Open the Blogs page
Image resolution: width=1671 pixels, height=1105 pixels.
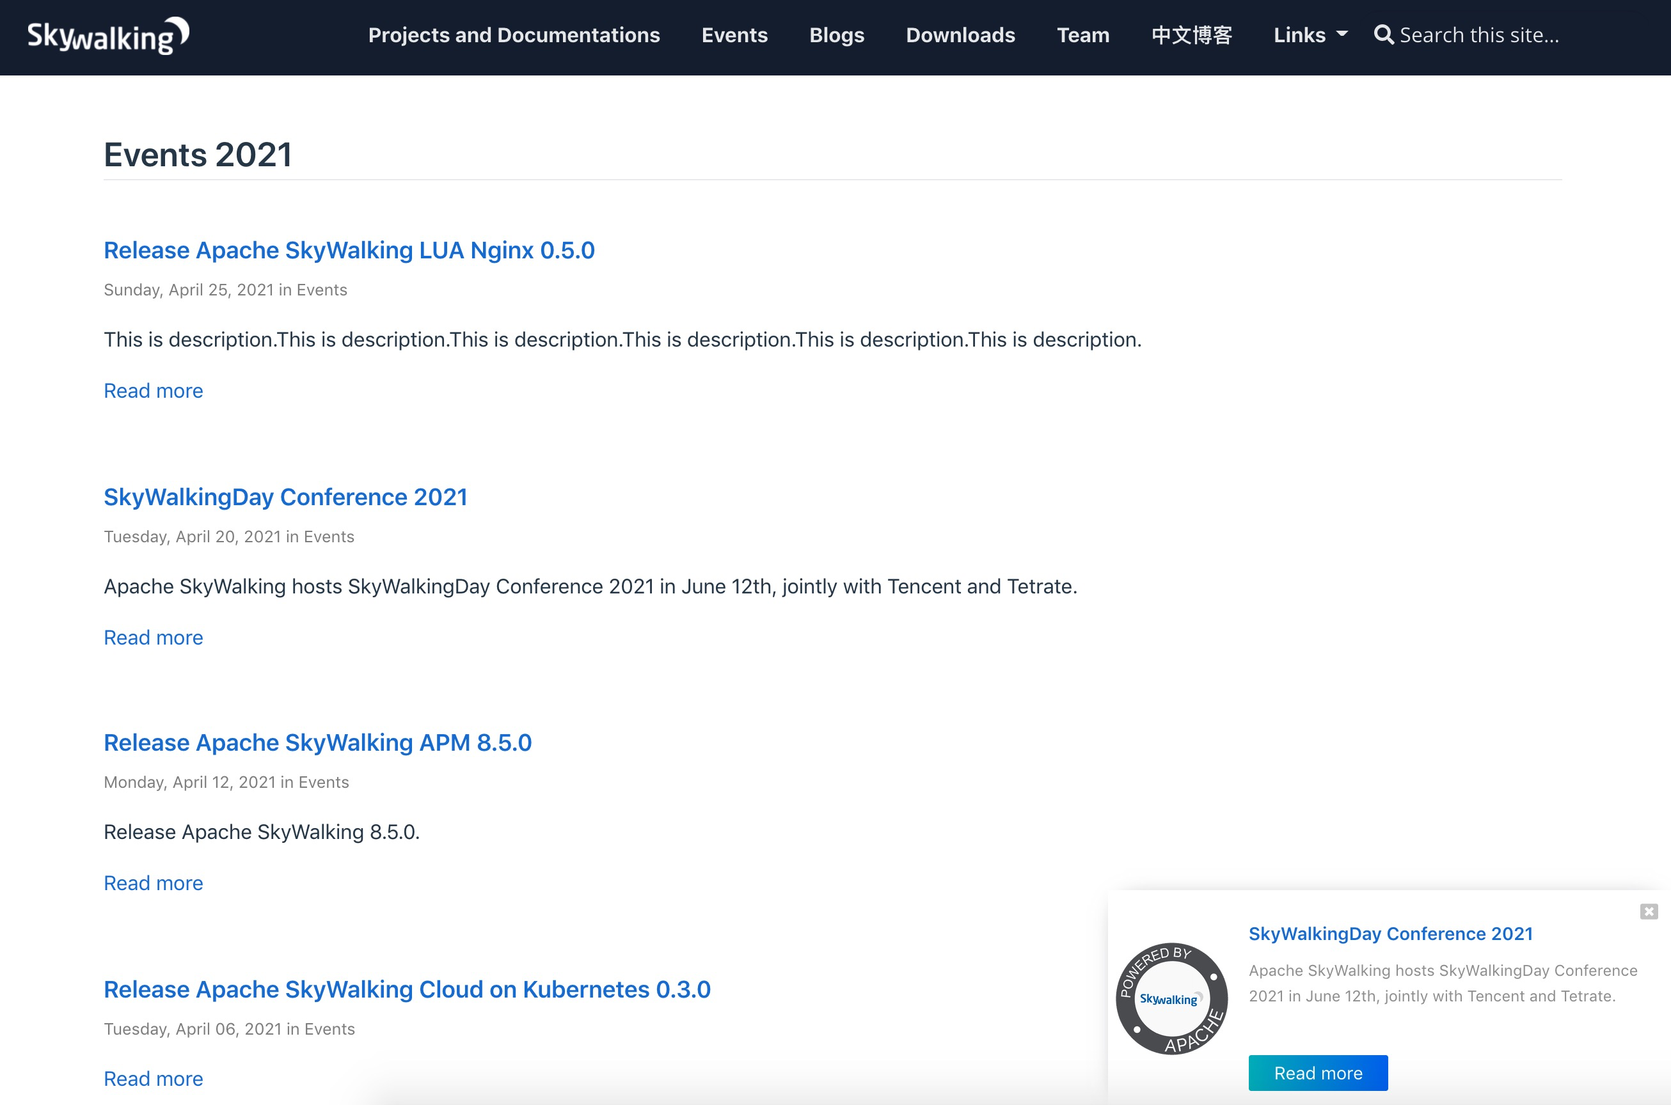click(836, 35)
